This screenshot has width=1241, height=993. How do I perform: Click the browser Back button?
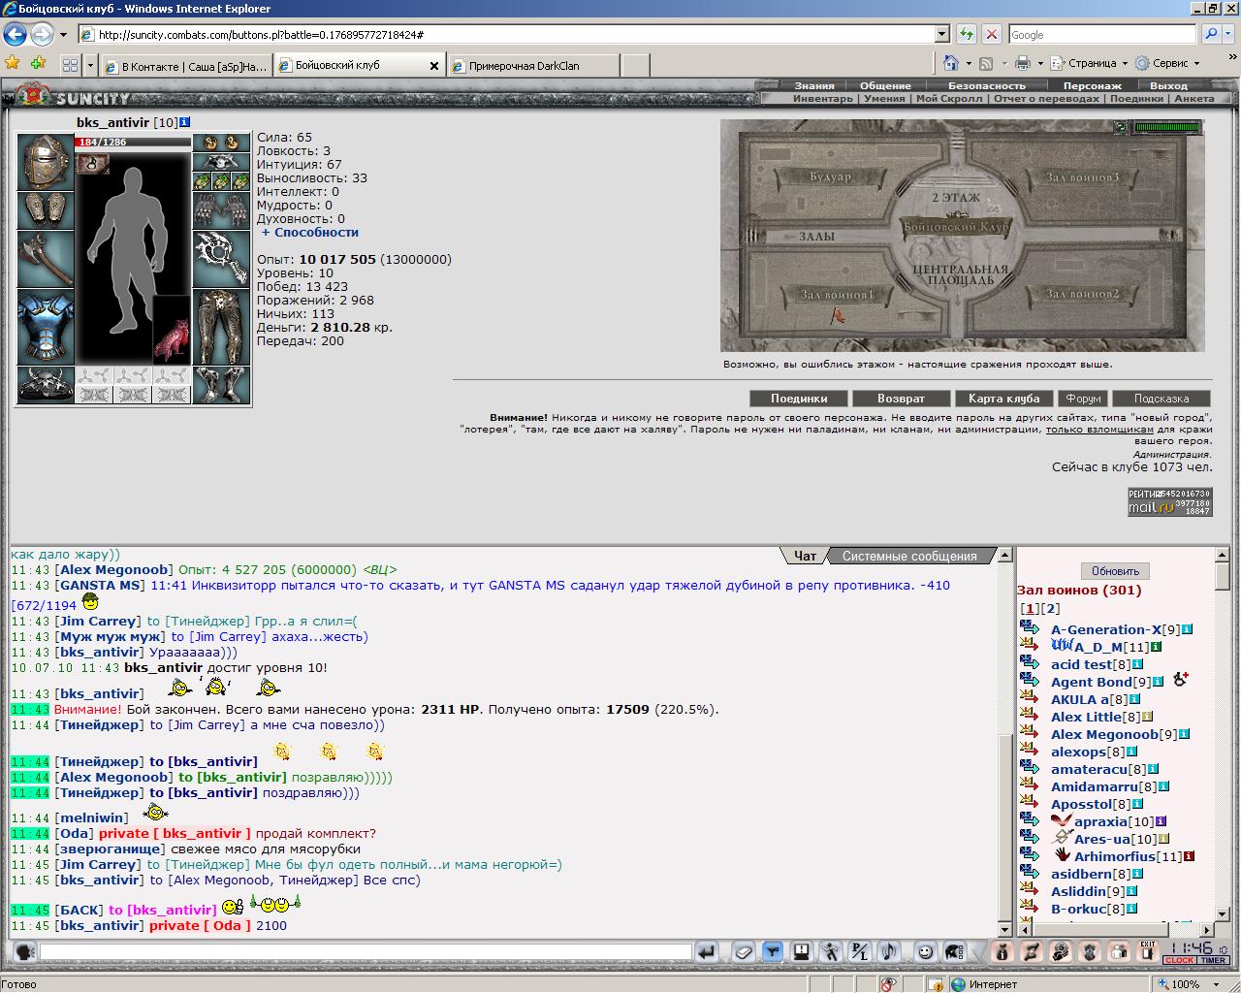15,35
